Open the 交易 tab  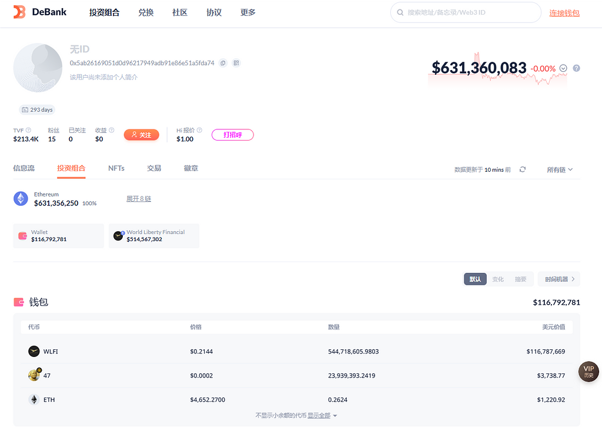tap(154, 168)
